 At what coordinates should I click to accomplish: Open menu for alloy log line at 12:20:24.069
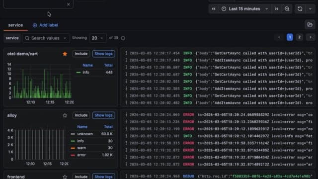(126, 115)
